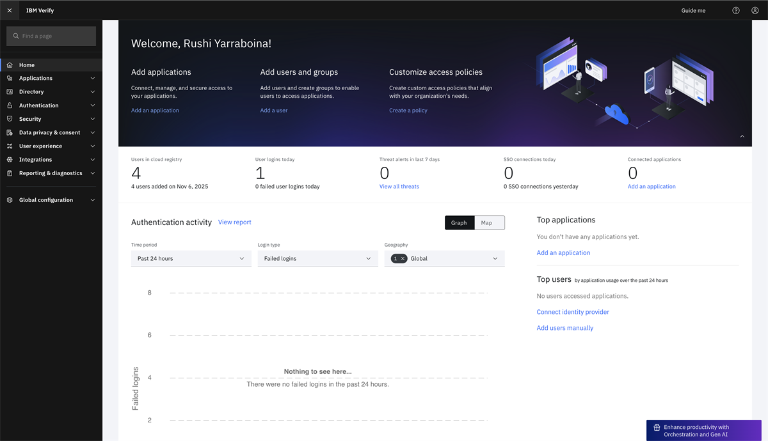Open the Directory section icon
The height and width of the screenshot is (441, 768).
coord(10,91)
